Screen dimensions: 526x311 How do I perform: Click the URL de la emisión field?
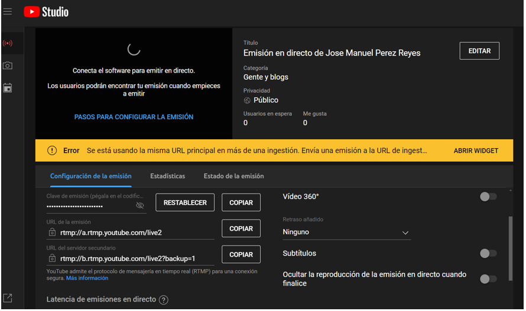(130, 233)
